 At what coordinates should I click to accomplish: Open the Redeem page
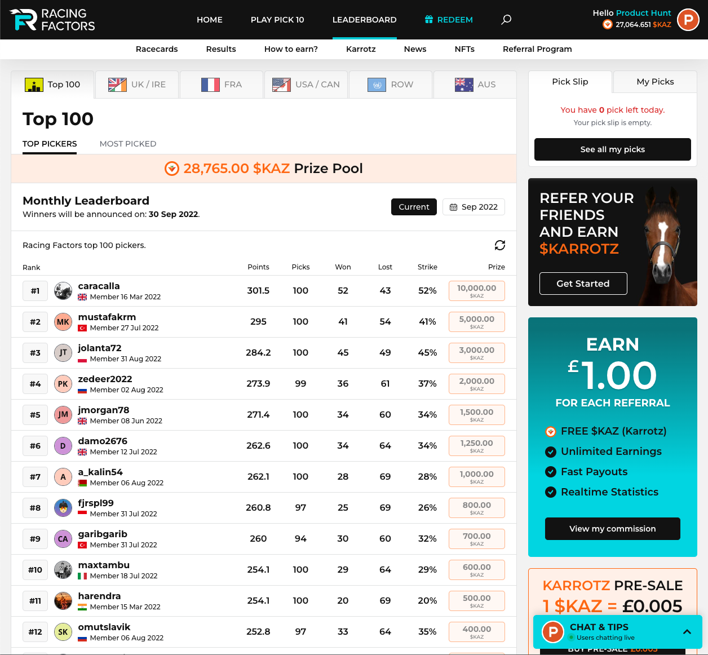point(449,20)
